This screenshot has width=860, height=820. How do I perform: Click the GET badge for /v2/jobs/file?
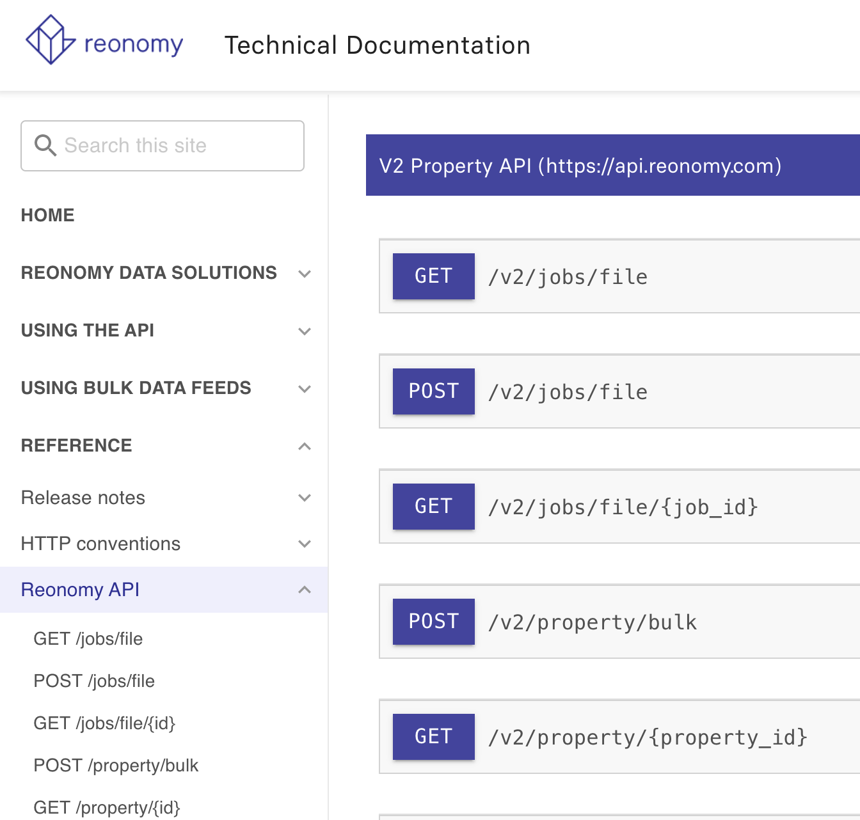[433, 276]
